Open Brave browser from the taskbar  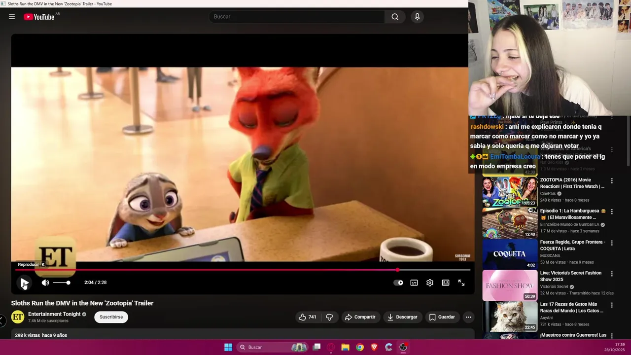[x=374, y=347]
